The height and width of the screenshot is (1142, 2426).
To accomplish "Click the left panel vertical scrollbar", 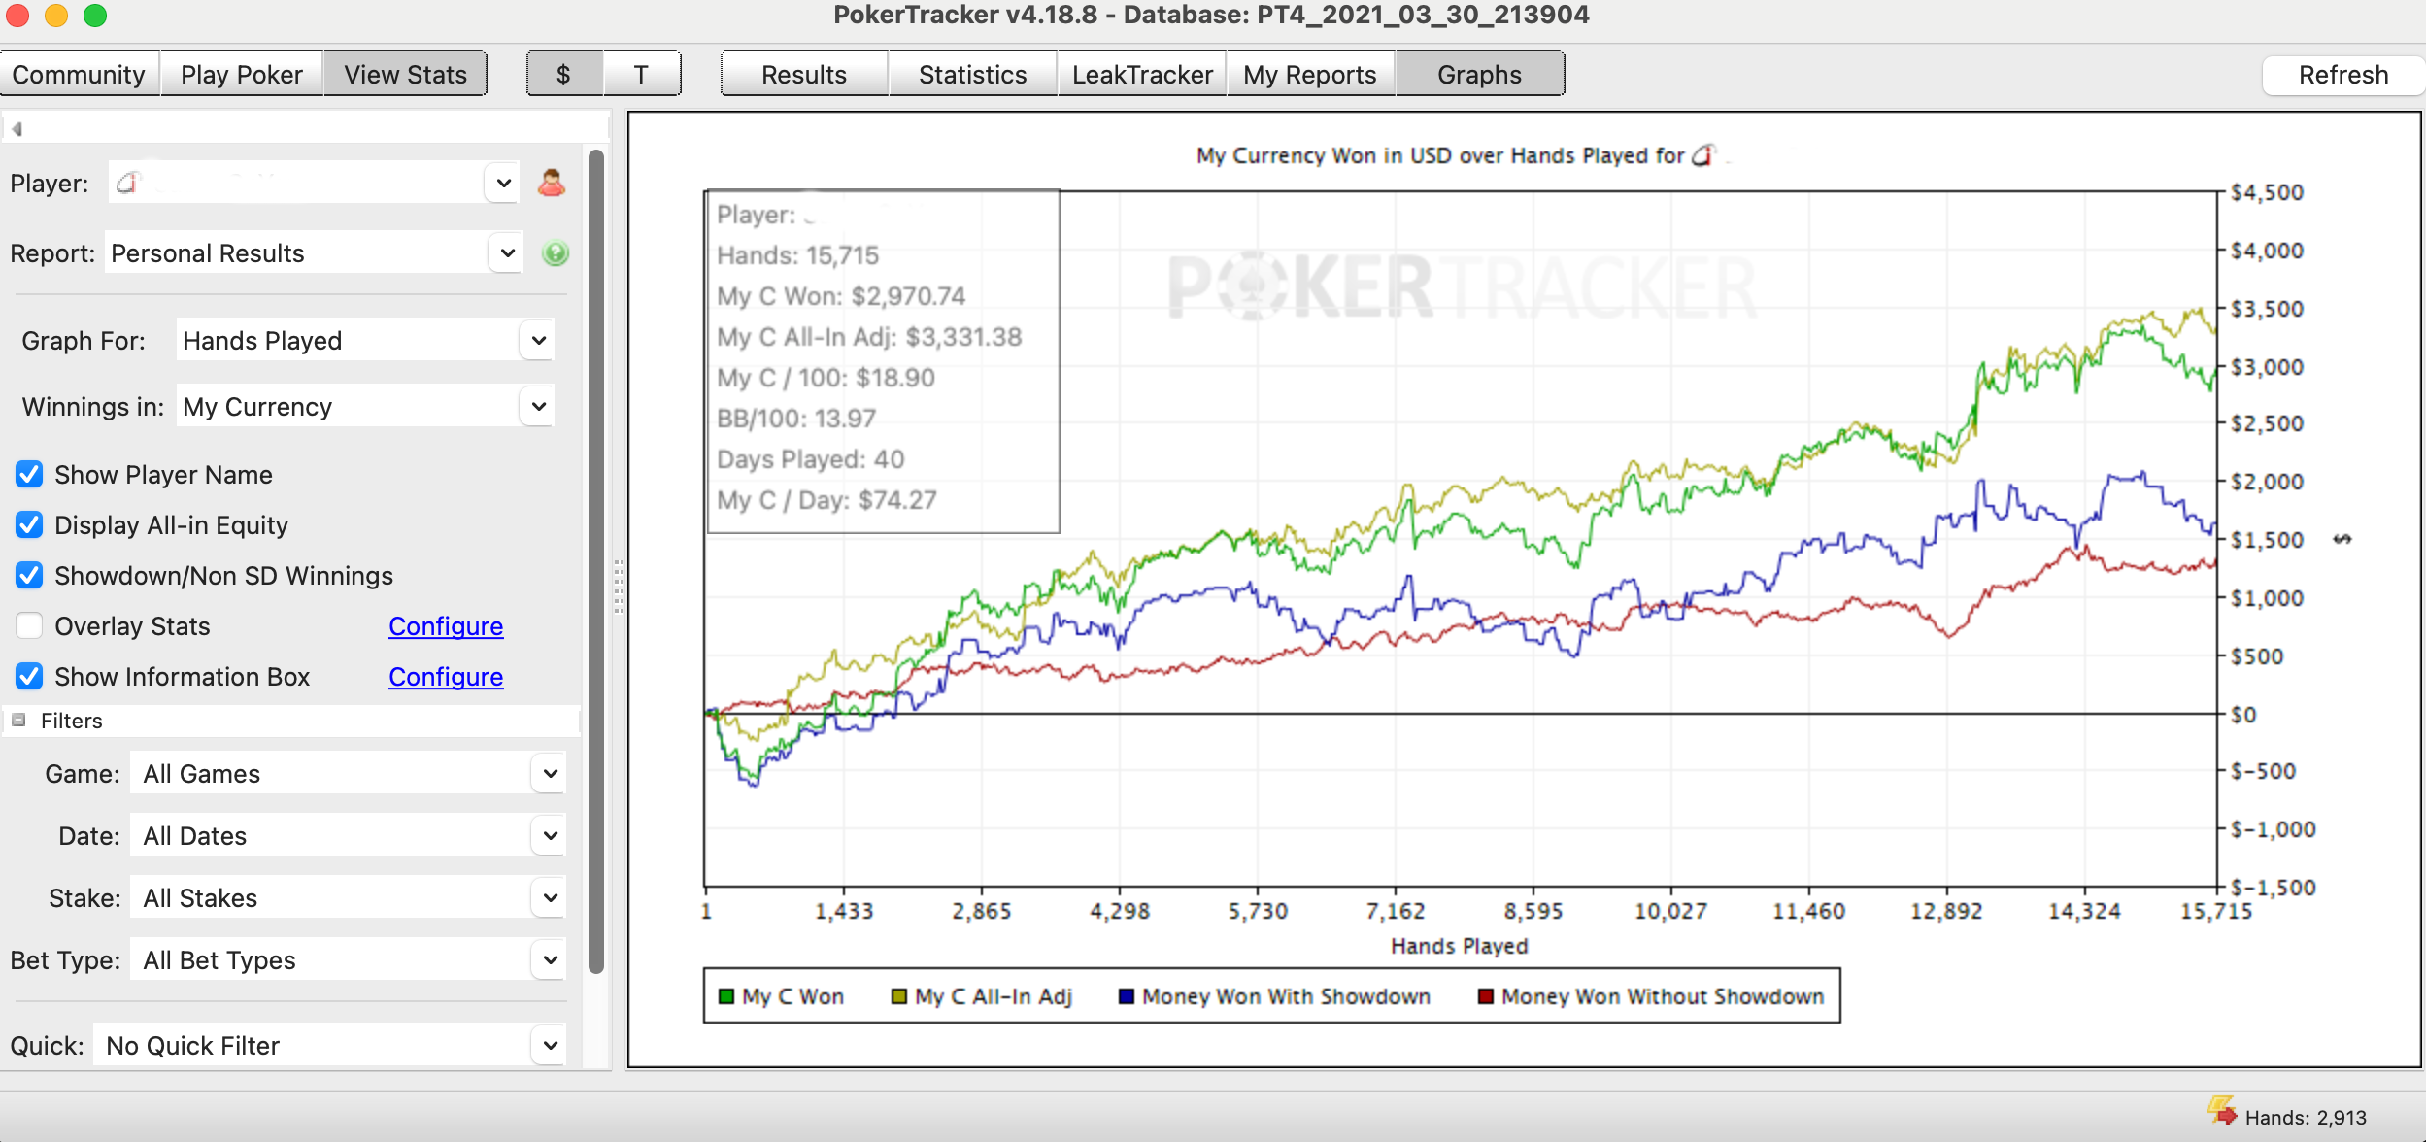I will (596, 561).
